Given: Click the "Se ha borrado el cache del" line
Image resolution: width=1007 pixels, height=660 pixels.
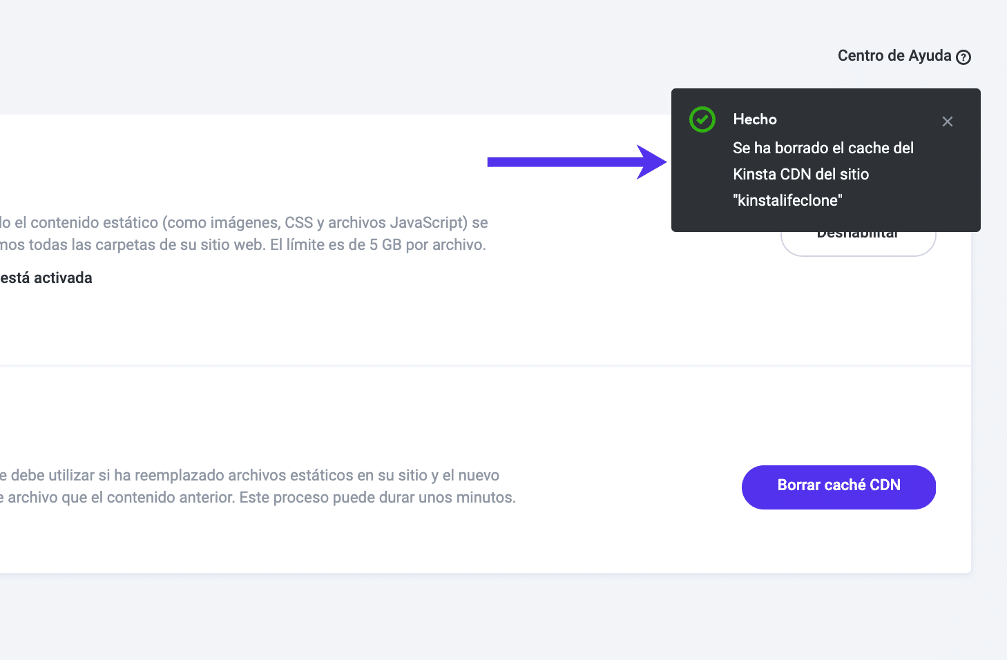Looking at the screenshot, I should tap(823, 148).
